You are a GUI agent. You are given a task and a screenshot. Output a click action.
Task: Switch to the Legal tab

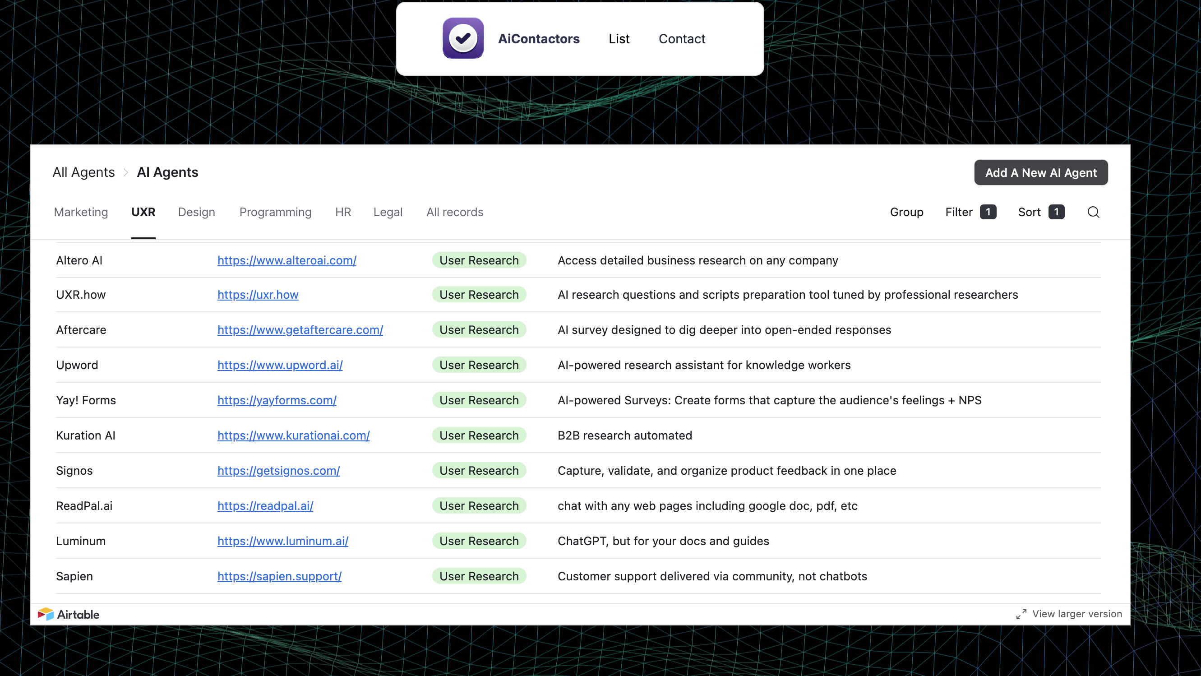pyautogui.click(x=388, y=212)
